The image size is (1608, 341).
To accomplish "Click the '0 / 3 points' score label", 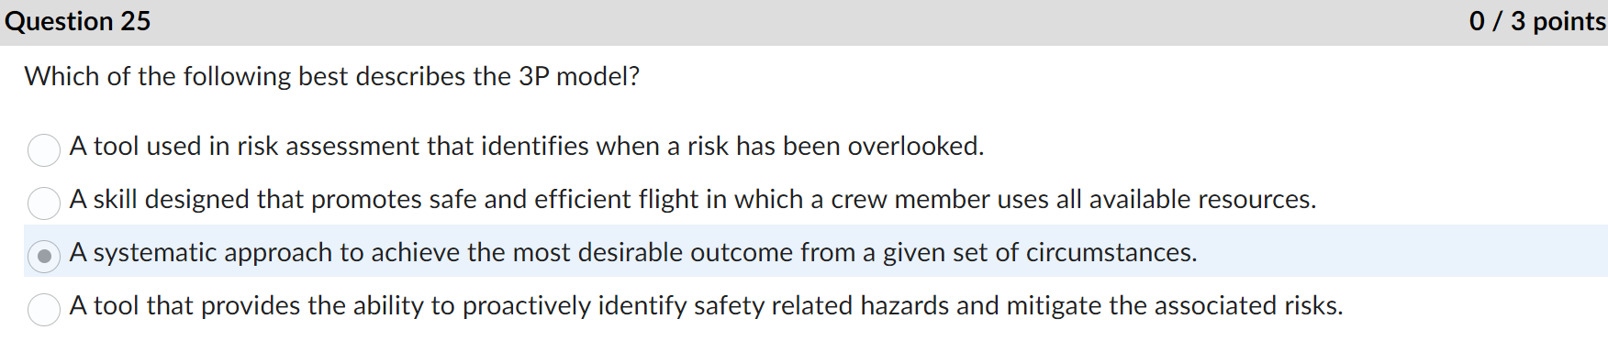I will pyautogui.click(x=1537, y=21).
